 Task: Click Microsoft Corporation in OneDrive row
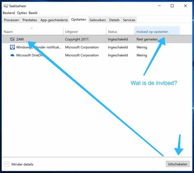pos(82,55)
